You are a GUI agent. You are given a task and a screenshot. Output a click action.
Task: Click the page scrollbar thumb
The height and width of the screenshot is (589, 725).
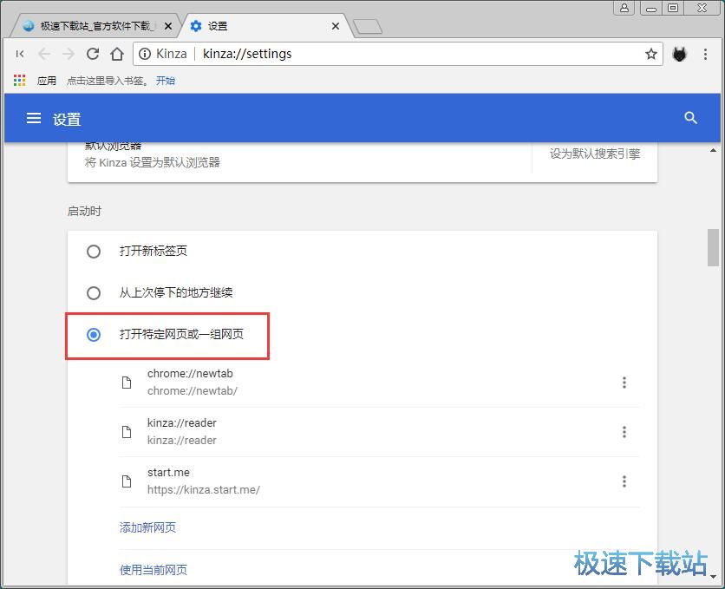713,247
